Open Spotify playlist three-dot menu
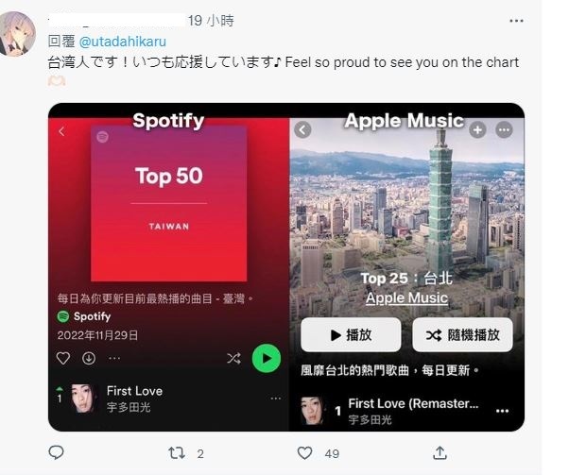569x475 pixels. coord(114,358)
